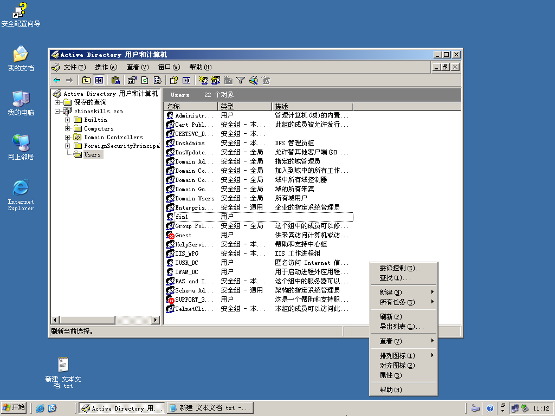Click the second quick launch icon
This screenshot has height=416, width=555.
(53, 408)
